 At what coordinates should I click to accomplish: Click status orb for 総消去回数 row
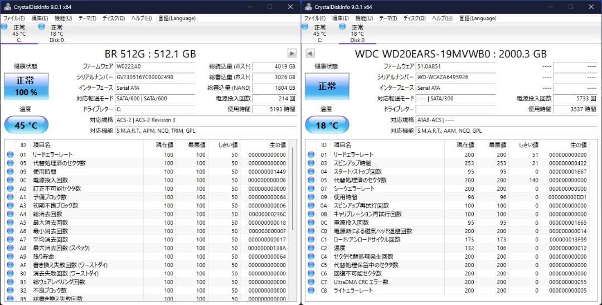click(11, 214)
